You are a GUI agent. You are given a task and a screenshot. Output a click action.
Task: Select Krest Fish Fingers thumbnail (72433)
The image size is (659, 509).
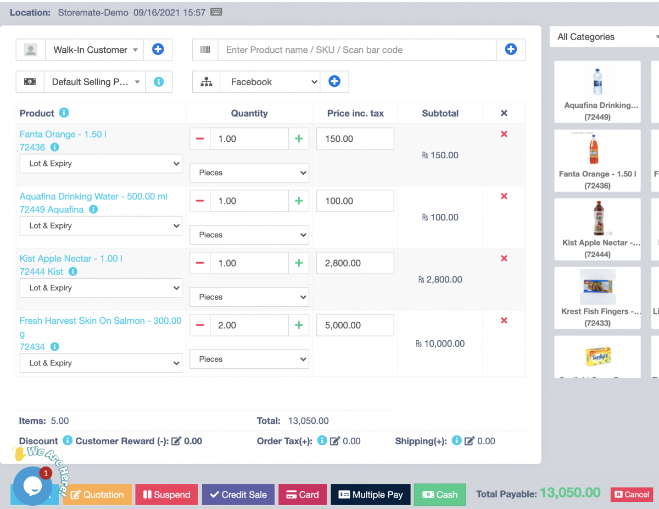(x=597, y=298)
